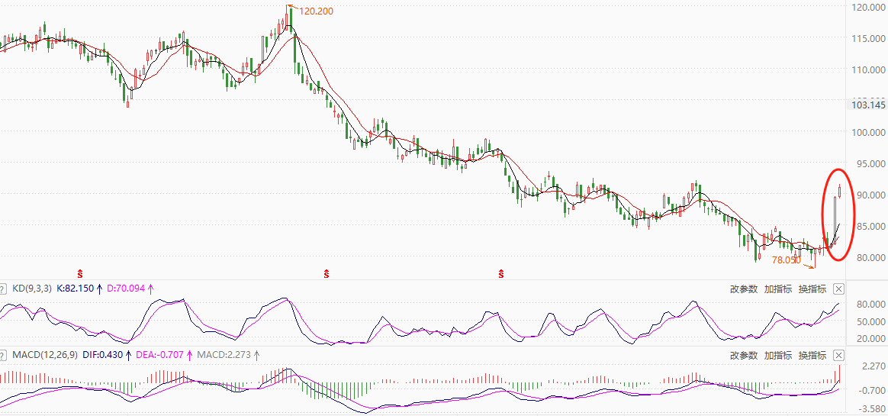Open 换指标 in the KD panel
Screen dimensions: 888x416
(812, 289)
